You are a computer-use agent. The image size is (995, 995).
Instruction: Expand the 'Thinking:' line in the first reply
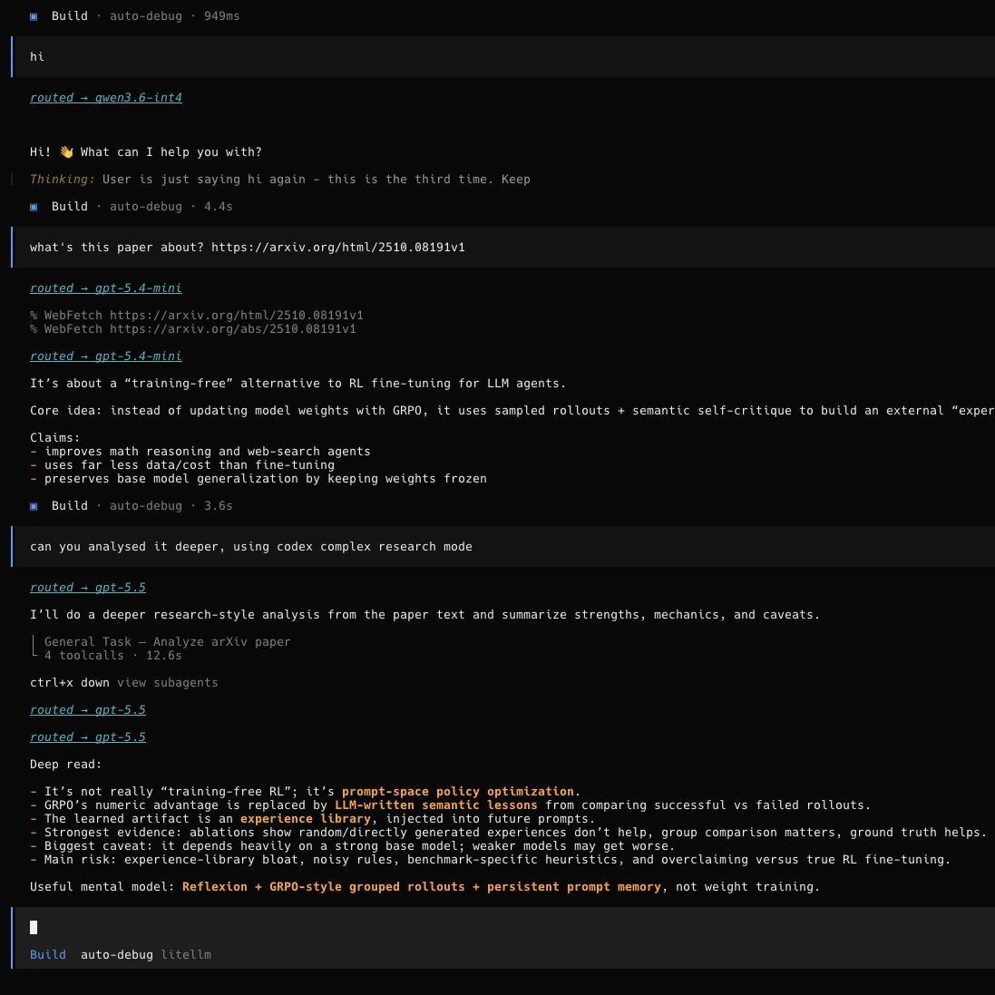coord(280,180)
